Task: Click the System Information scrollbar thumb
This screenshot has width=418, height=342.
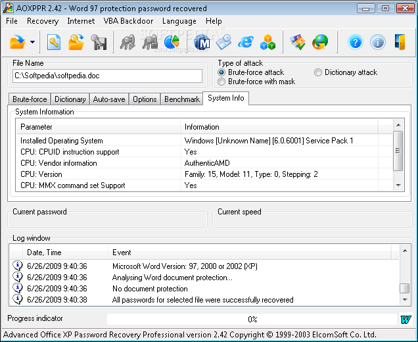Action: [398, 151]
